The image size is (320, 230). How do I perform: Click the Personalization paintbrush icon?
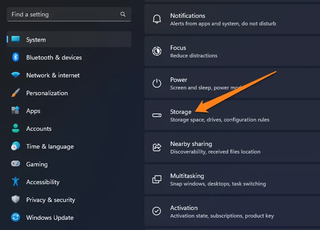16,93
